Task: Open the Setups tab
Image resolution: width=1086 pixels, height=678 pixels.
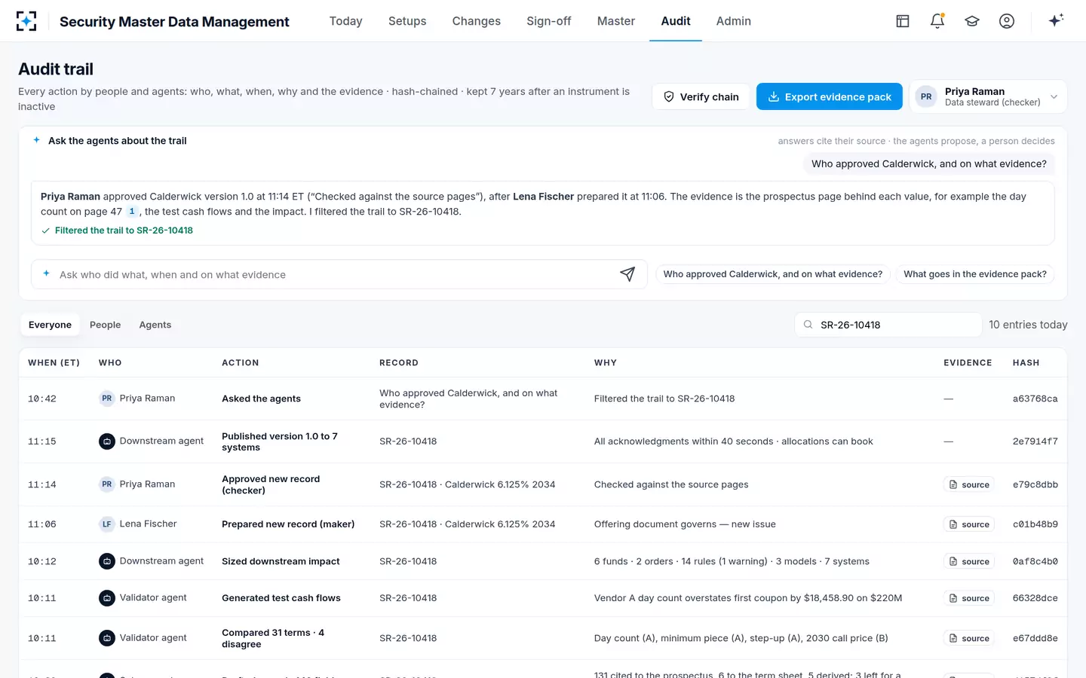Action: (407, 21)
